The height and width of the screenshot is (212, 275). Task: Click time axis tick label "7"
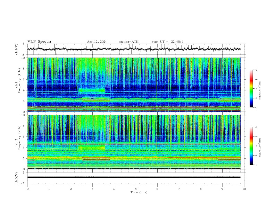[179, 189]
